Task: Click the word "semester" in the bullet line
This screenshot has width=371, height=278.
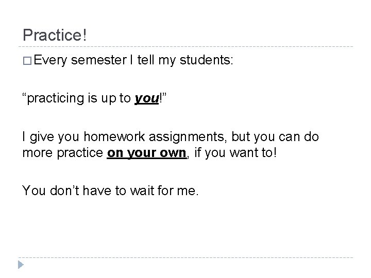Action: tap(99, 60)
